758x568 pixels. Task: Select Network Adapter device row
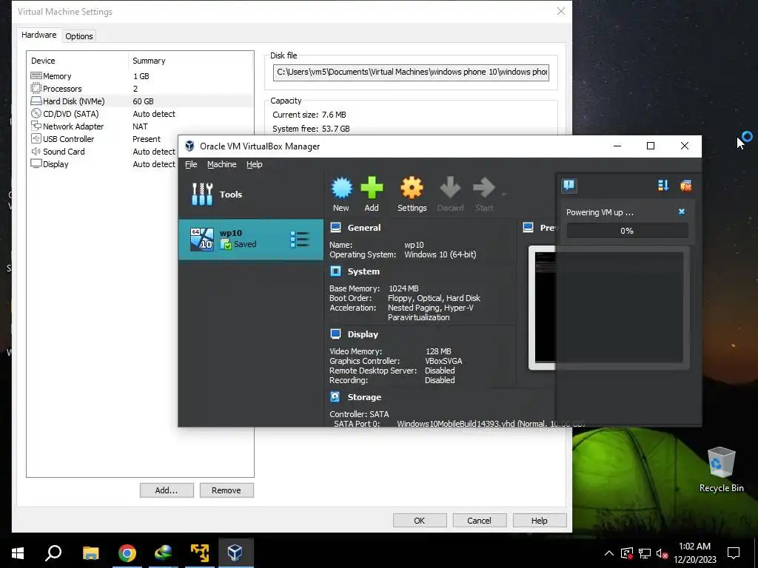click(140, 126)
